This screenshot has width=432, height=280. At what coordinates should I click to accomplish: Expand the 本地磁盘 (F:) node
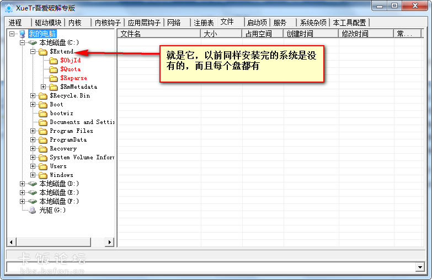(x=22, y=201)
